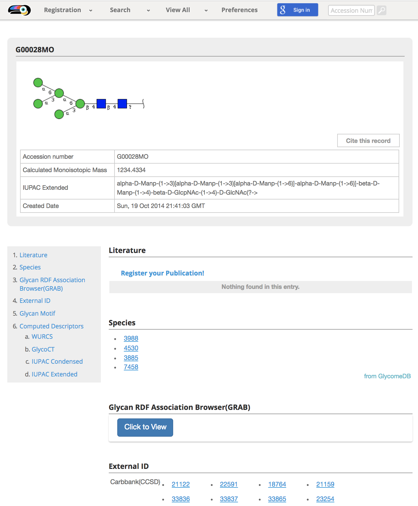Select accession number value G00028MO in table
Viewport: 418px width, 506px height.
point(133,157)
